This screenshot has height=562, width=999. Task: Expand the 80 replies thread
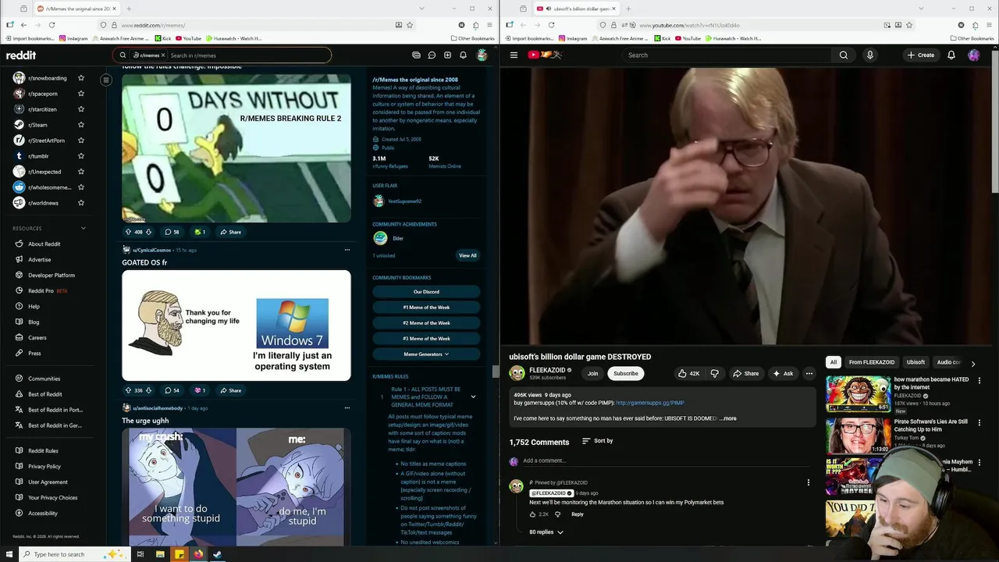(546, 532)
